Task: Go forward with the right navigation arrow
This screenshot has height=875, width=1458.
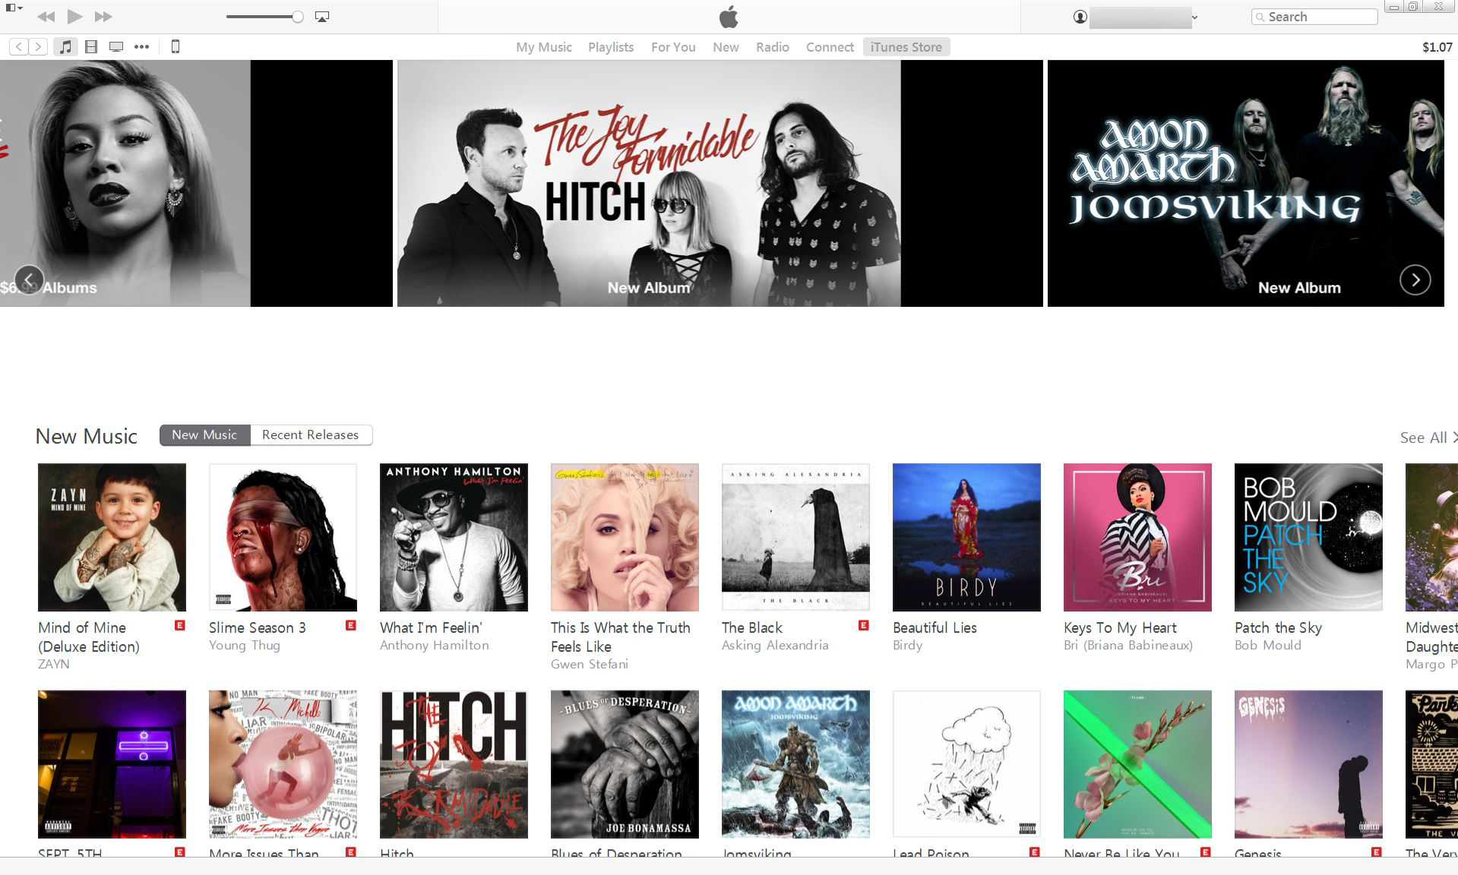Action: (38, 46)
